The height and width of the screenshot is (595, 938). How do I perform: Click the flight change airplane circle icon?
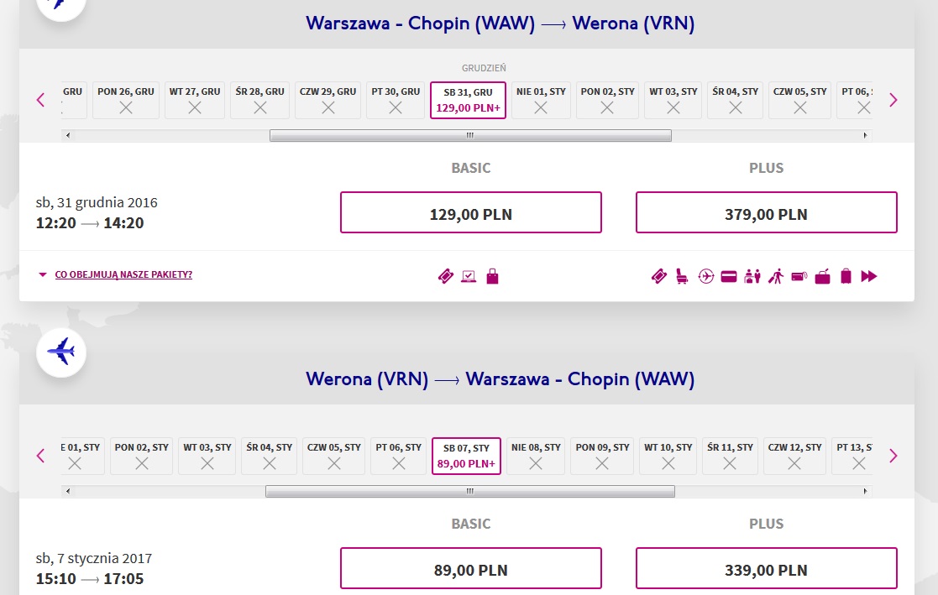point(706,276)
